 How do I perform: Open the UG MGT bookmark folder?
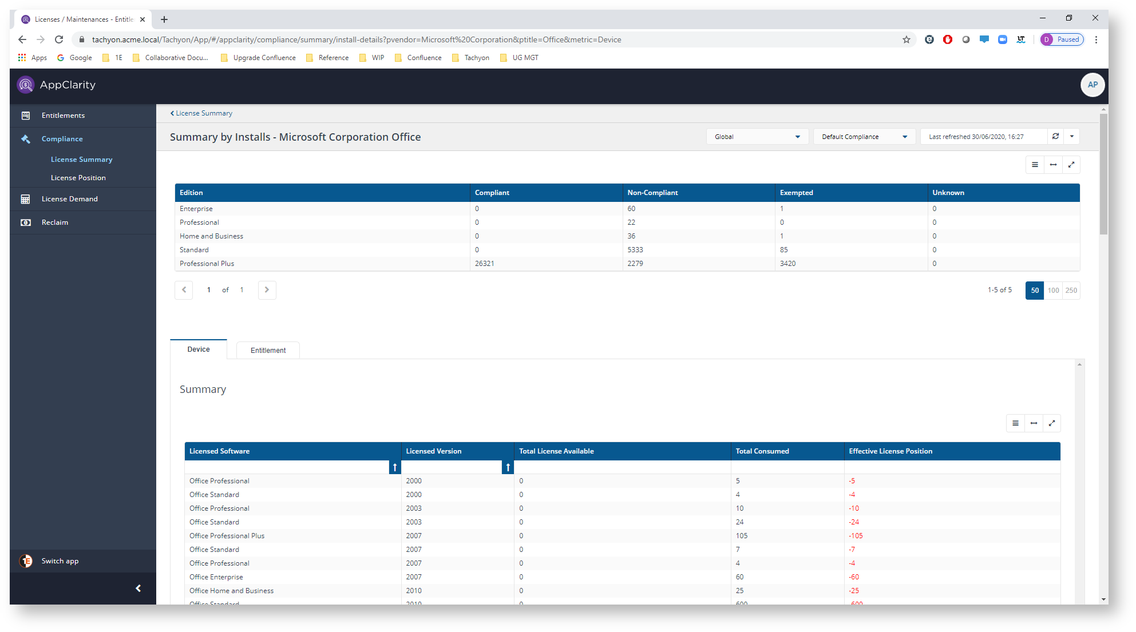pyautogui.click(x=520, y=58)
